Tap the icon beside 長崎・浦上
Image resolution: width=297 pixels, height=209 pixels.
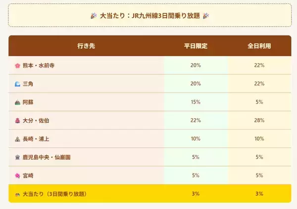click(x=17, y=139)
